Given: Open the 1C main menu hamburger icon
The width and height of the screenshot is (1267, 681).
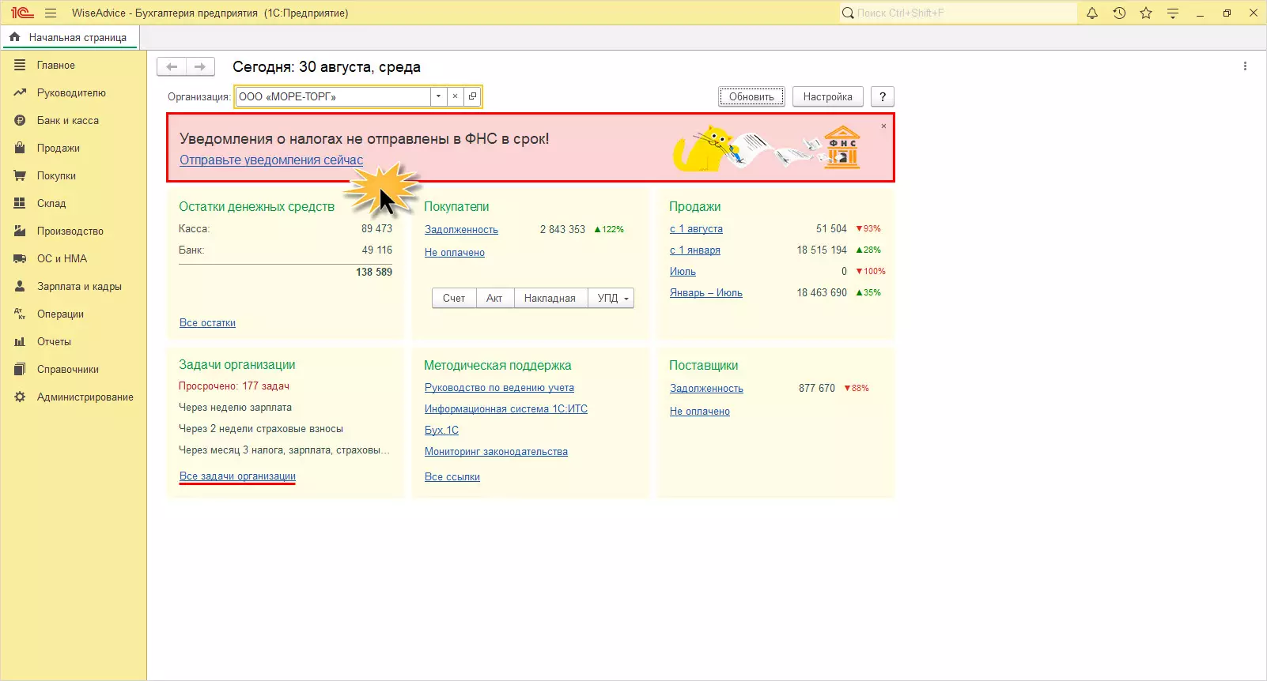Looking at the screenshot, I should [51, 13].
